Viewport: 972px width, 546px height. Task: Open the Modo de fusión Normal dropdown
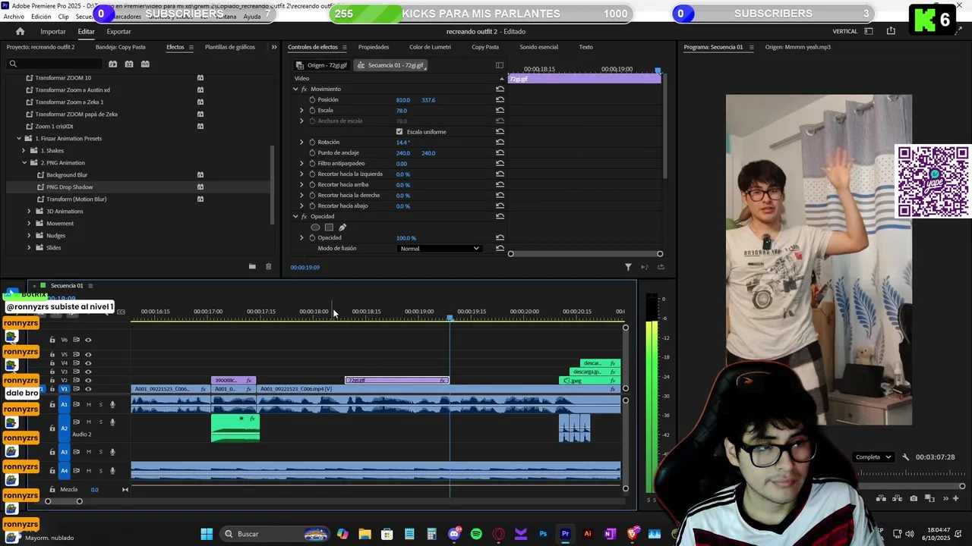click(x=439, y=248)
